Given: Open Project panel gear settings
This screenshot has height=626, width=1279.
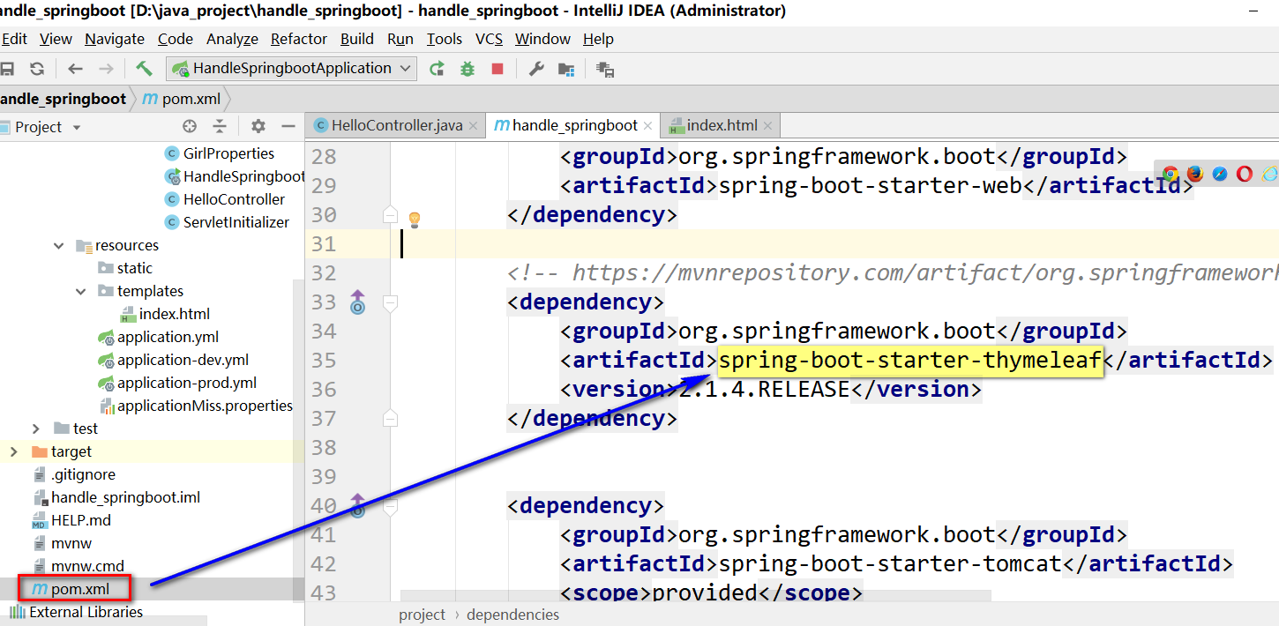Looking at the screenshot, I should (258, 126).
